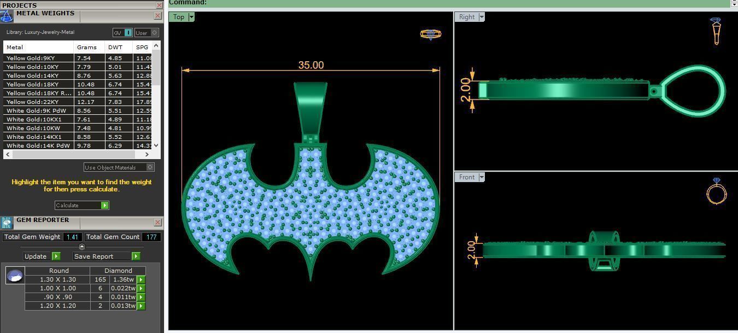Click the pendant icon in Right viewport
Viewport: 738px width, 333px height.
(716, 31)
